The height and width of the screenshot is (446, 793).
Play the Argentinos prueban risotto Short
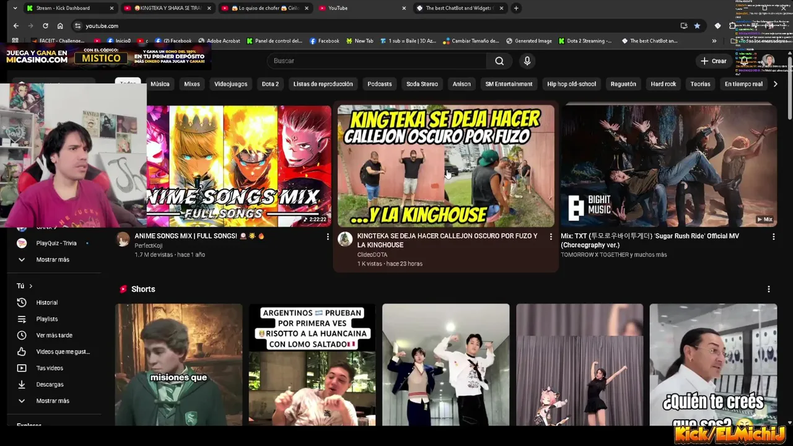tap(312, 365)
